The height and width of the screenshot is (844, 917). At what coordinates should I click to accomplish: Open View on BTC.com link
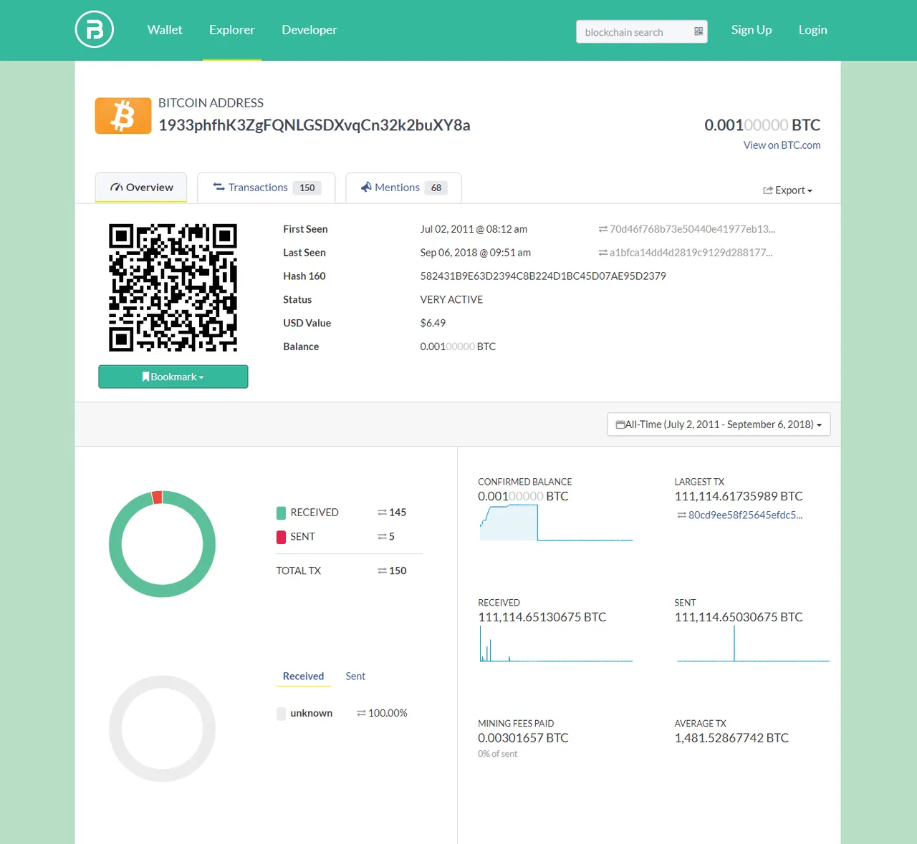(x=782, y=145)
